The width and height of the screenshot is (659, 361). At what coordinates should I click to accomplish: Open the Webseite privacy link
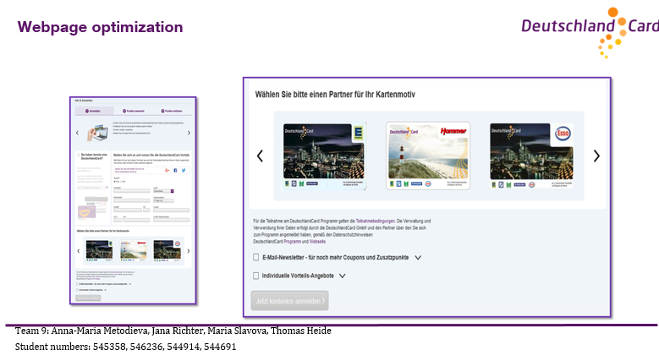click(317, 242)
